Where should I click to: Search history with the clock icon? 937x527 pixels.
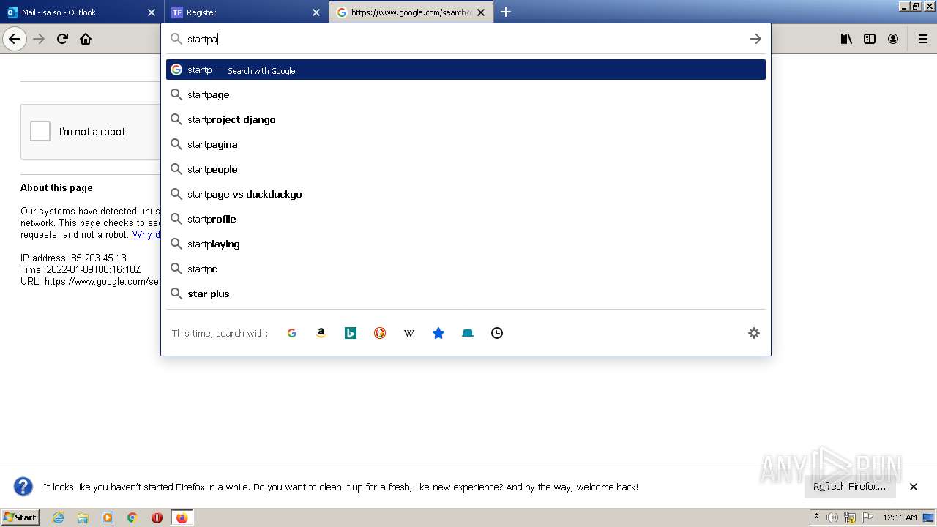(497, 333)
